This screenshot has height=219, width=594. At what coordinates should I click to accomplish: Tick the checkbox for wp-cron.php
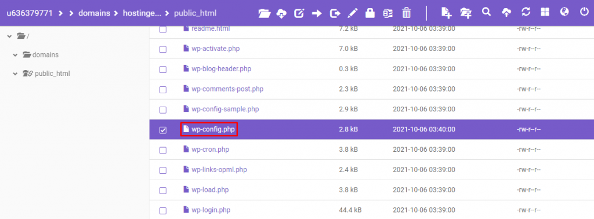point(163,150)
